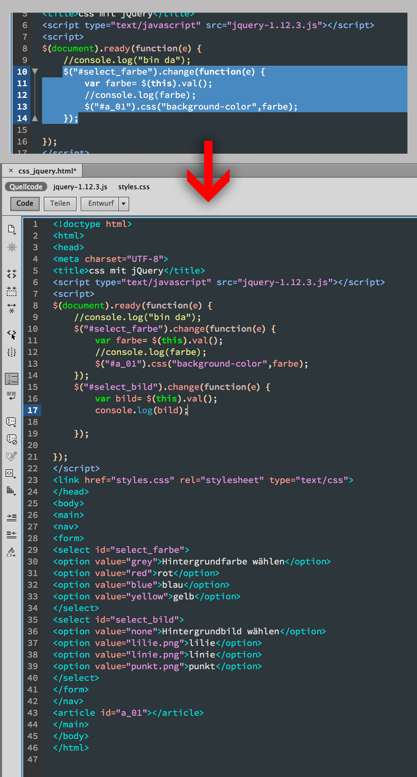
Task: Click the option value="punkt.png" line
Action: point(157,666)
